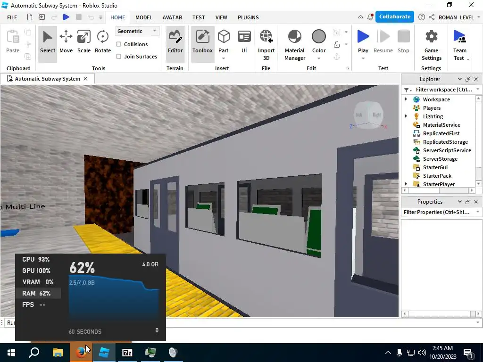
Task: Expand the StarterPlayer tree node
Action: click(406, 184)
